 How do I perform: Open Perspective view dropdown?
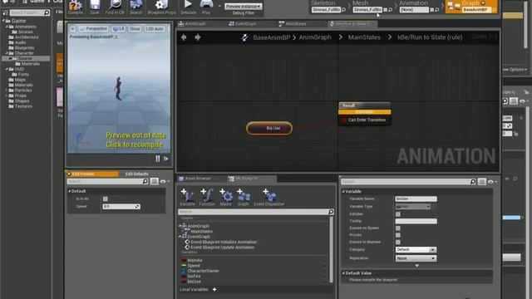coord(93,29)
